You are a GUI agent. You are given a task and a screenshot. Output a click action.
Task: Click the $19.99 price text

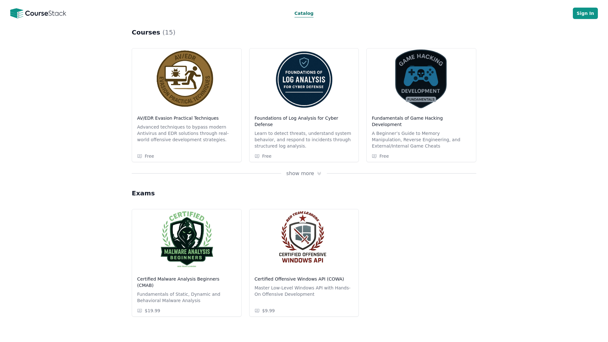click(152, 311)
